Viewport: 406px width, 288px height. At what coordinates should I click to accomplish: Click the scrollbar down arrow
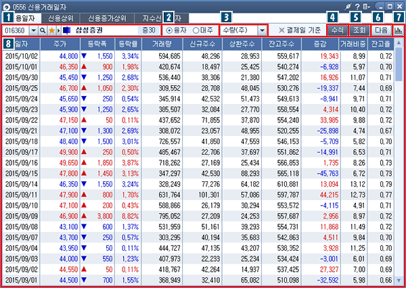399,280
